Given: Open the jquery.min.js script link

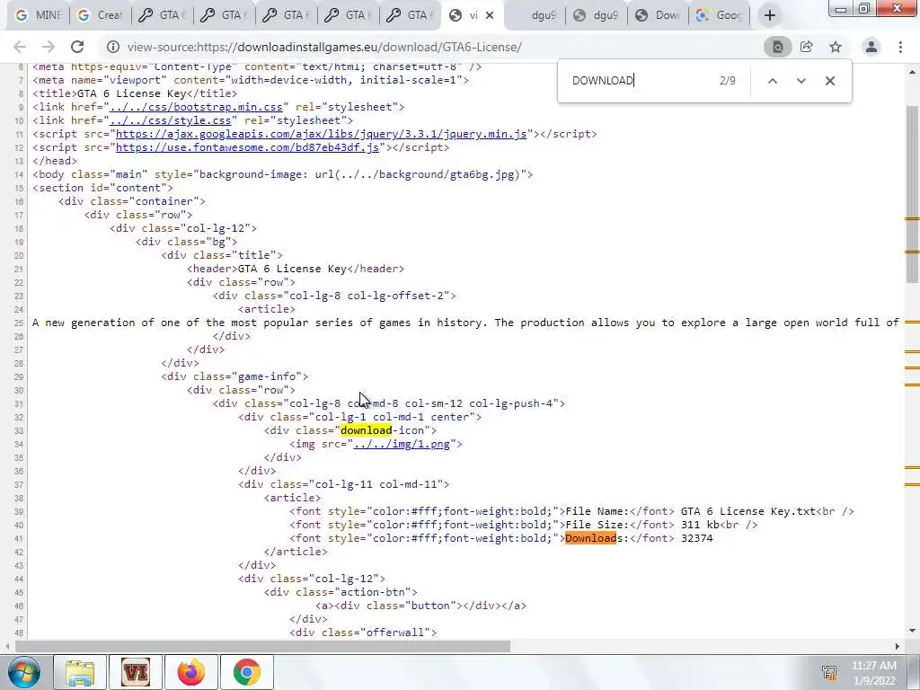Looking at the screenshot, I should pos(321,134).
